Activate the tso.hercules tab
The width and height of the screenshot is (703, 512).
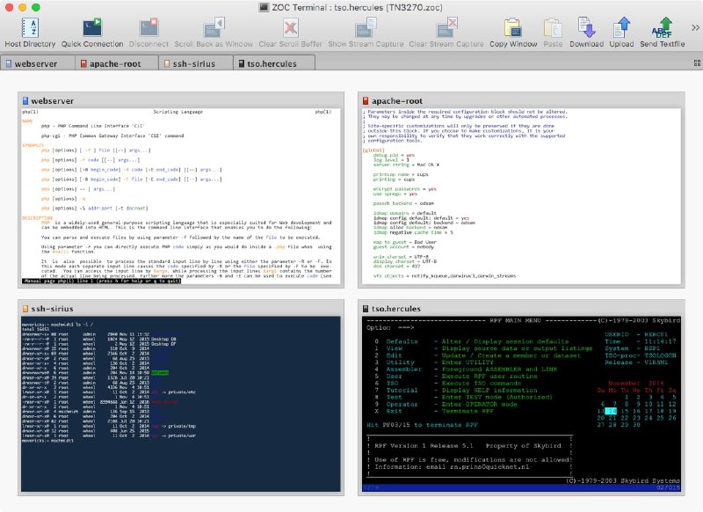click(x=272, y=62)
